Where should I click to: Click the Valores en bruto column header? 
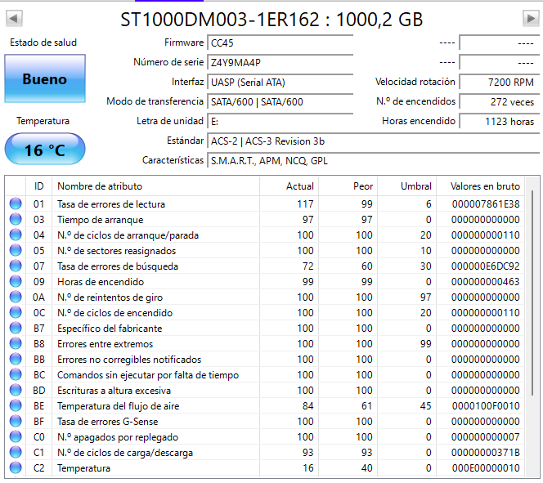pyautogui.click(x=480, y=186)
